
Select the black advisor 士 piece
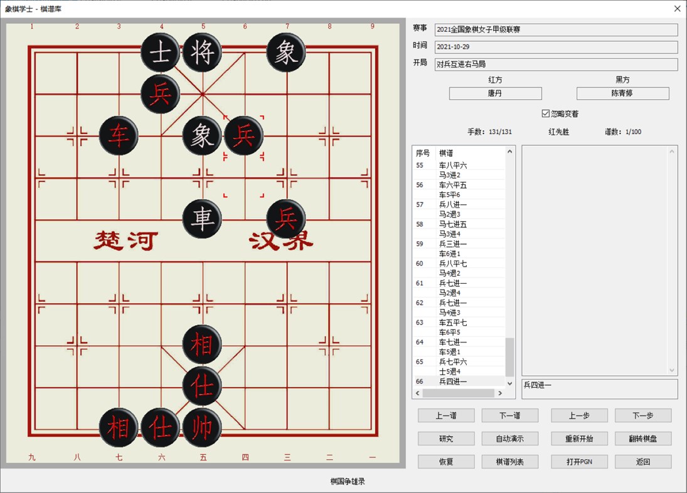pos(161,53)
